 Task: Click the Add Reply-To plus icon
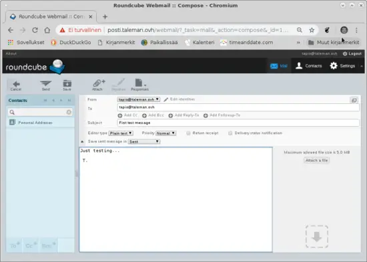(x=171, y=115)
